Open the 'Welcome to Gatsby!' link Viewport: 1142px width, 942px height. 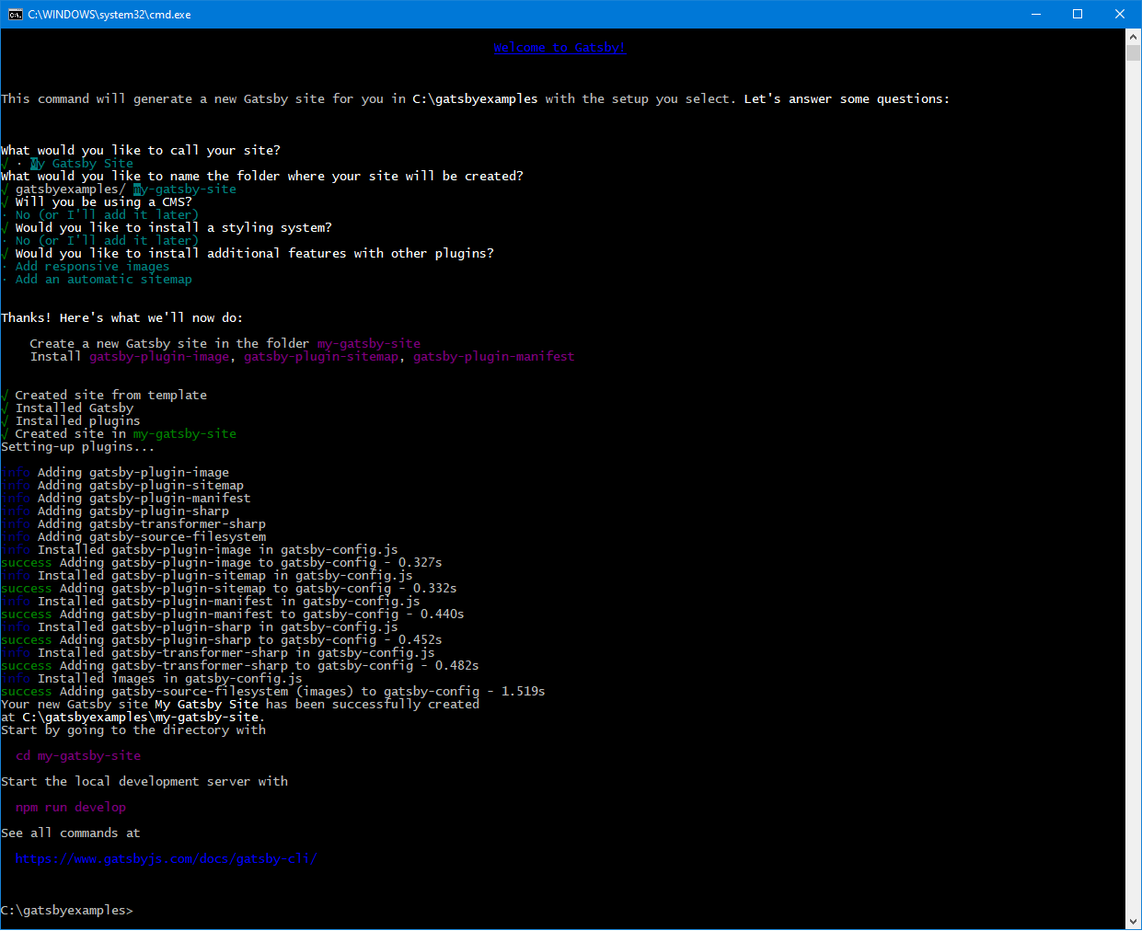tap(559, 48)
